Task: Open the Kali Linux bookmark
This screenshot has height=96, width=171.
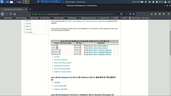Action: pos(7,18)
